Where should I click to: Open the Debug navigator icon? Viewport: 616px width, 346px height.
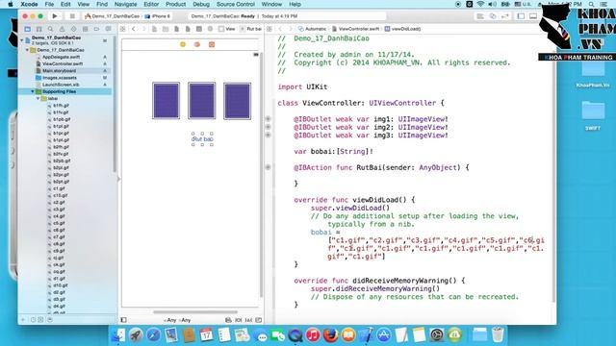[x=86, y=29]
